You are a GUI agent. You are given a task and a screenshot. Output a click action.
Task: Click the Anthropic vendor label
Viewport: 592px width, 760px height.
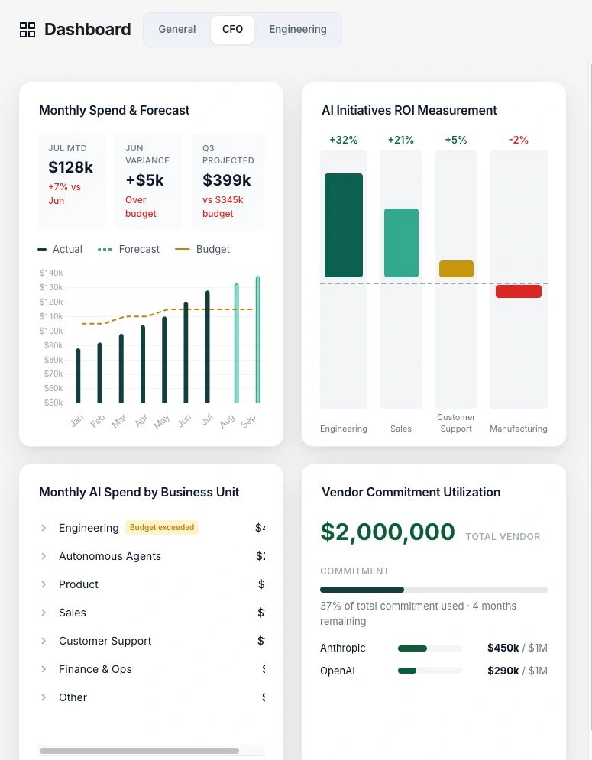(x=343, y=648)
